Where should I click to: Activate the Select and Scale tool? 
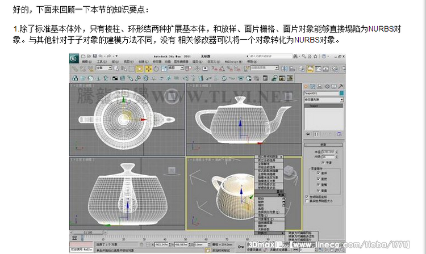[x=164, y=69]
